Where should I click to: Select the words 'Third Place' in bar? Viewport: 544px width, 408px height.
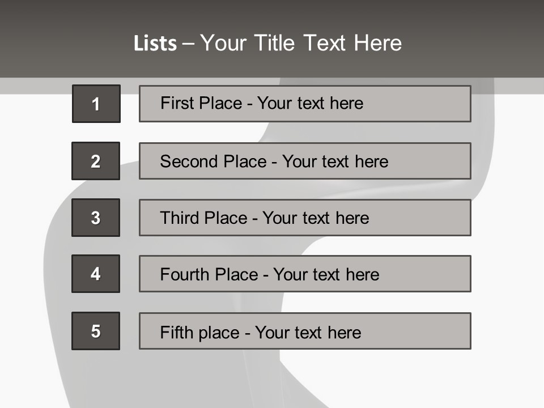pos(203,218)
